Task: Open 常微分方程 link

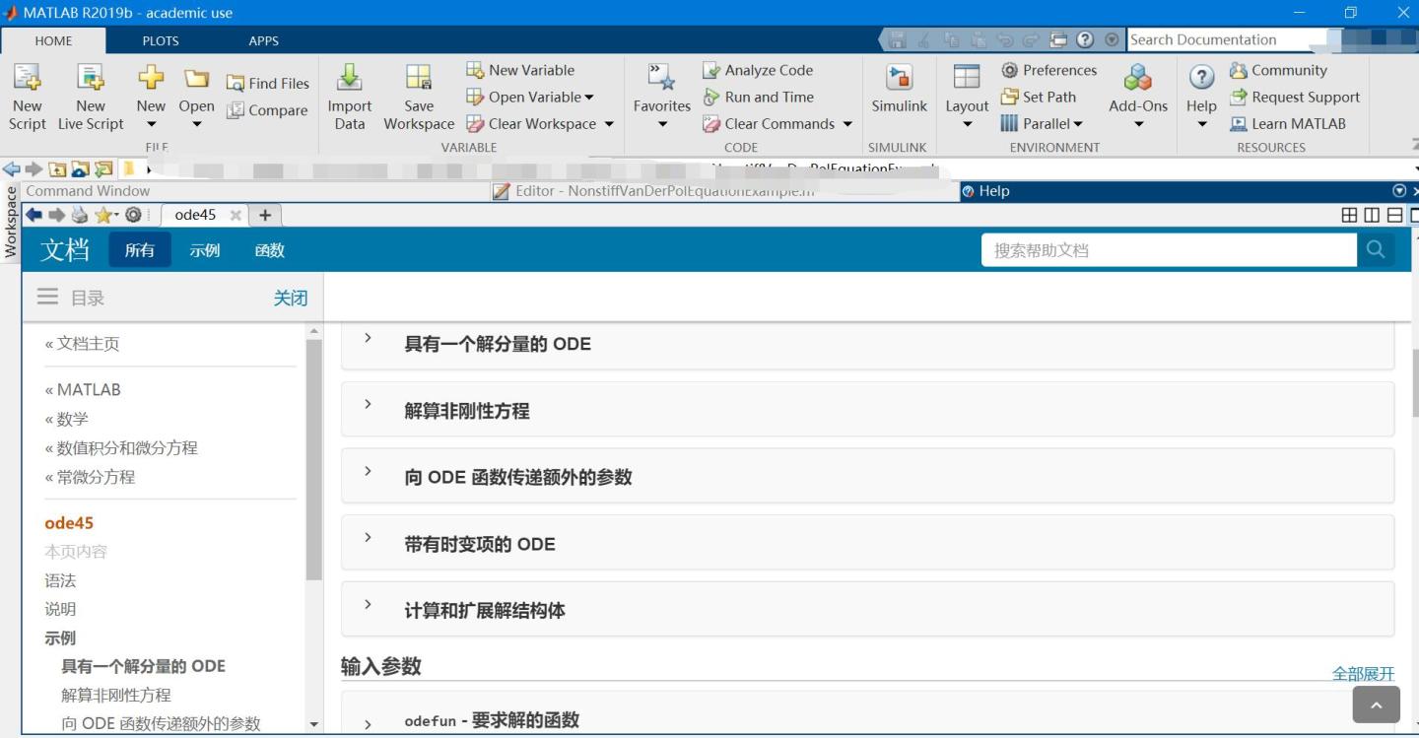Action: click(90, 477)
